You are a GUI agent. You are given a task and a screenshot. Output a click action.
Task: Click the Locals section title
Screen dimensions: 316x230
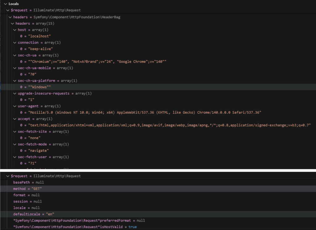tap(14, 4)
